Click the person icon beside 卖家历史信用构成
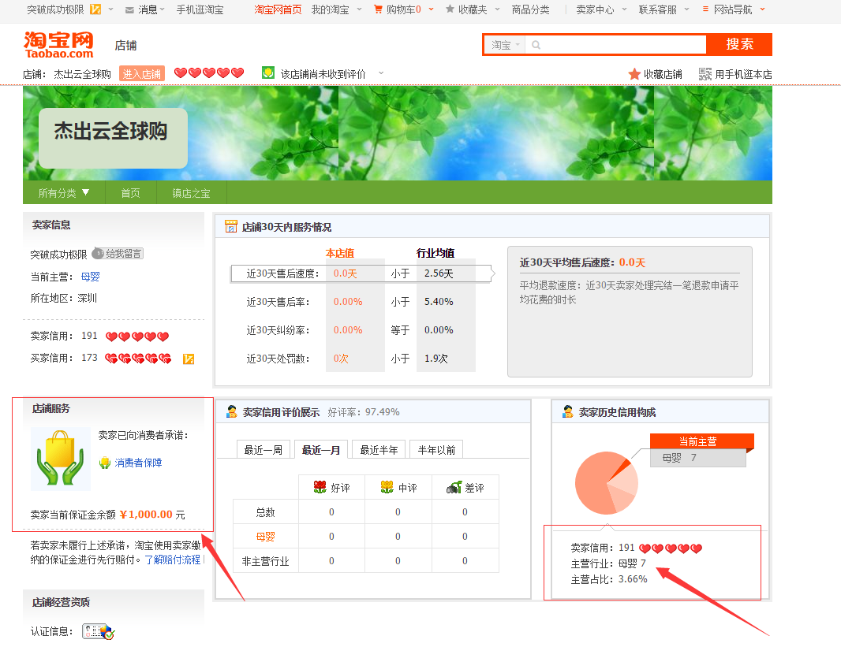This screenshot has height=647, width=841. click(567, 412)
